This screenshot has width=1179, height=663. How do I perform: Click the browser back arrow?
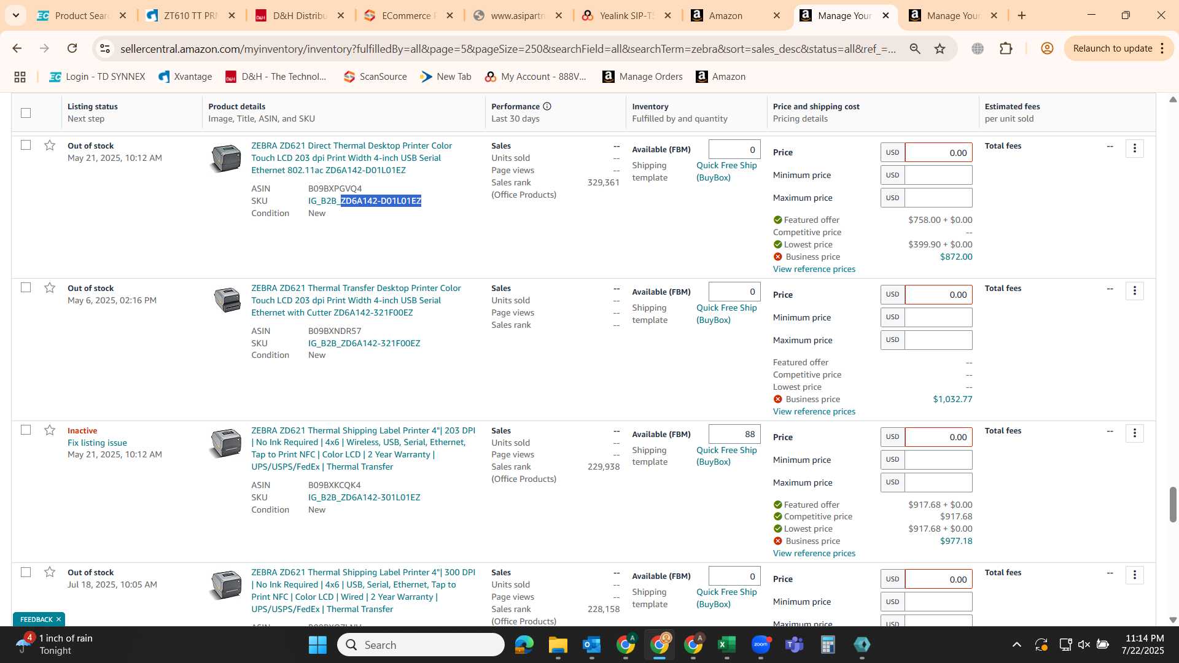click(x=17, y=48)
